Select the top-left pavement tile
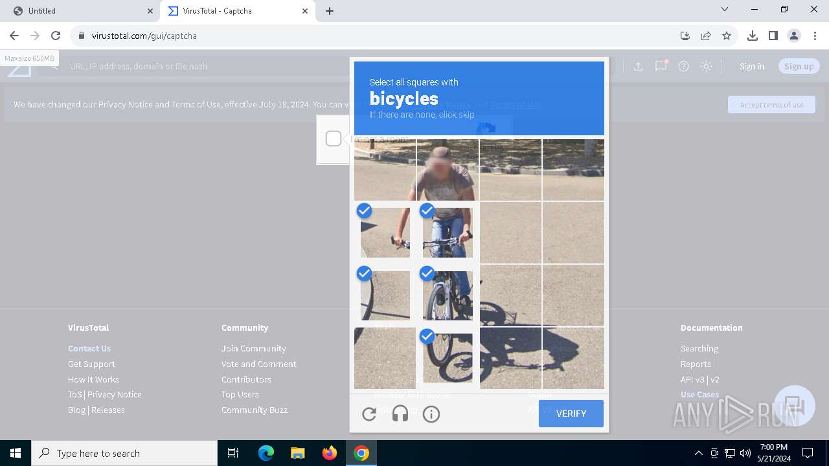Viewport: 829px width, 466px height. (385, 170)
